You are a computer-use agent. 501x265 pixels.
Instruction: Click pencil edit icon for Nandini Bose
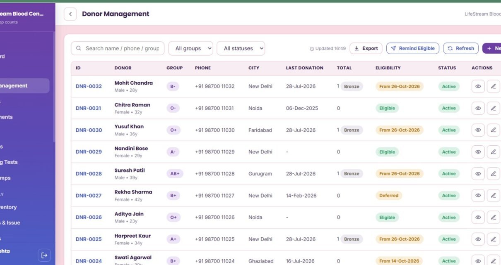click(x=493, y=152)
